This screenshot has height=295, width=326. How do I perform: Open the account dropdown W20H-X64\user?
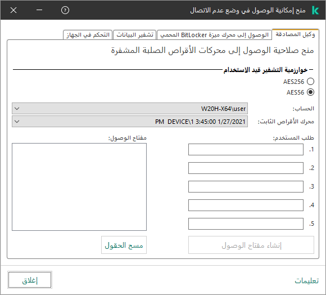pyautogui.click(x=130, y=109)
